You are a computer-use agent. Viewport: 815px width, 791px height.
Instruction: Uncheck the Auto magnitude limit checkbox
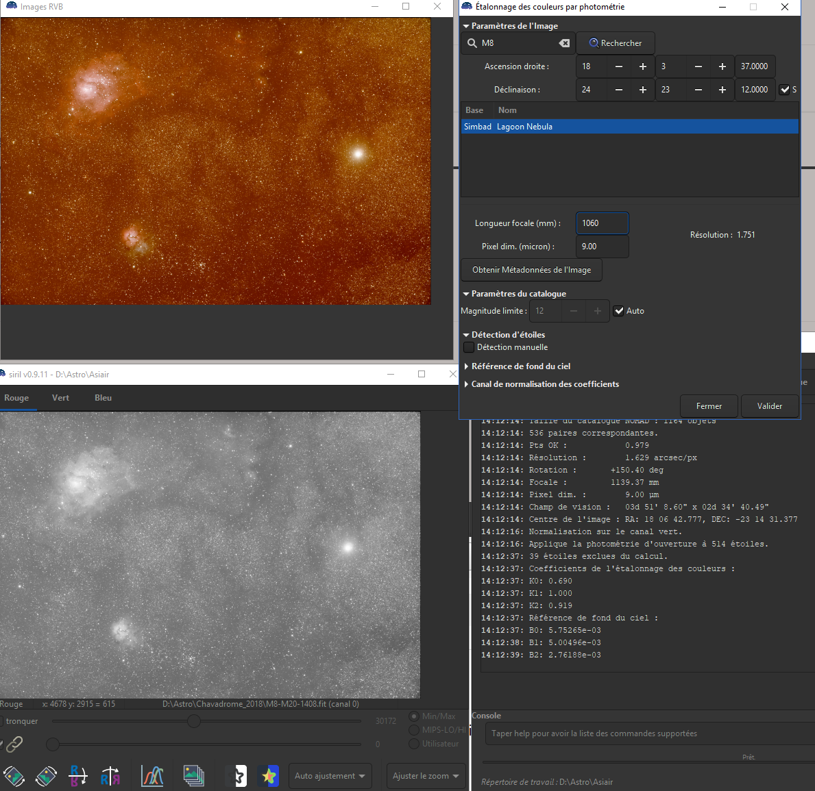pos(619,311)
